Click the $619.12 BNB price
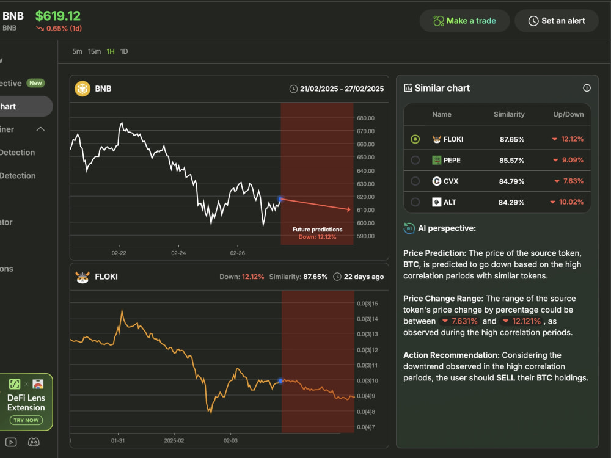This screenshot has height=458, width=611. (x=58, y=16)
